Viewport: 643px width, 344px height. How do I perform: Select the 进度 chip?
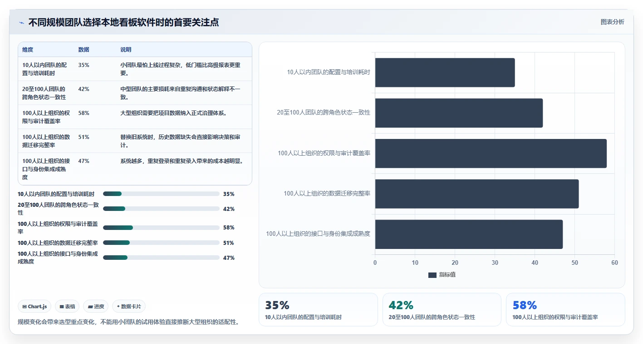click(x=96, y=306)
